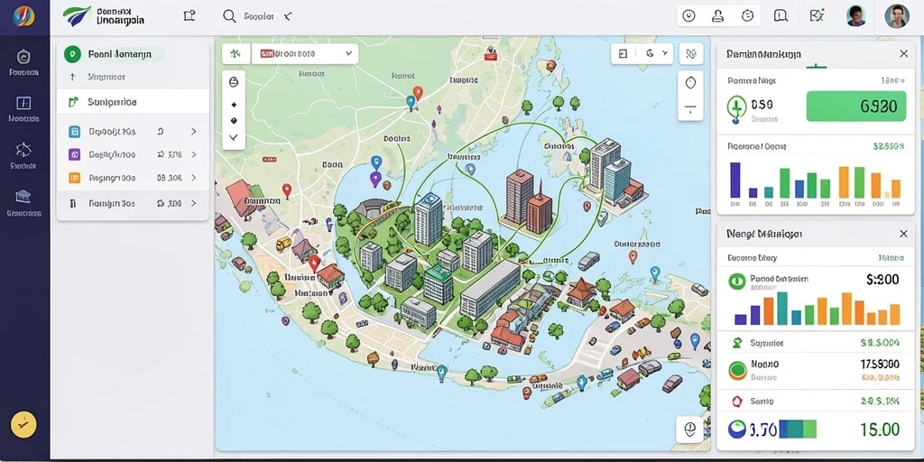924x462 pixels.
Task: Select the shield icon in left sidebar
Action: pyautogui.click(x=23, y=57)
